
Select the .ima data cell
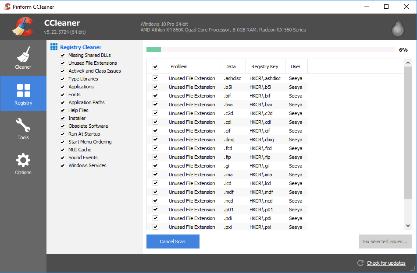point(228,175)
